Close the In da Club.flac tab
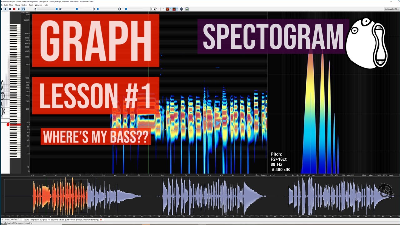This screenshot has width=400, height=225. pyautogui.click(x=18, y=220)
